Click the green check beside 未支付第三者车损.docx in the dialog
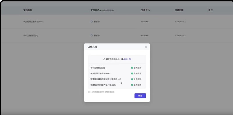 click(x=132, y=73)
